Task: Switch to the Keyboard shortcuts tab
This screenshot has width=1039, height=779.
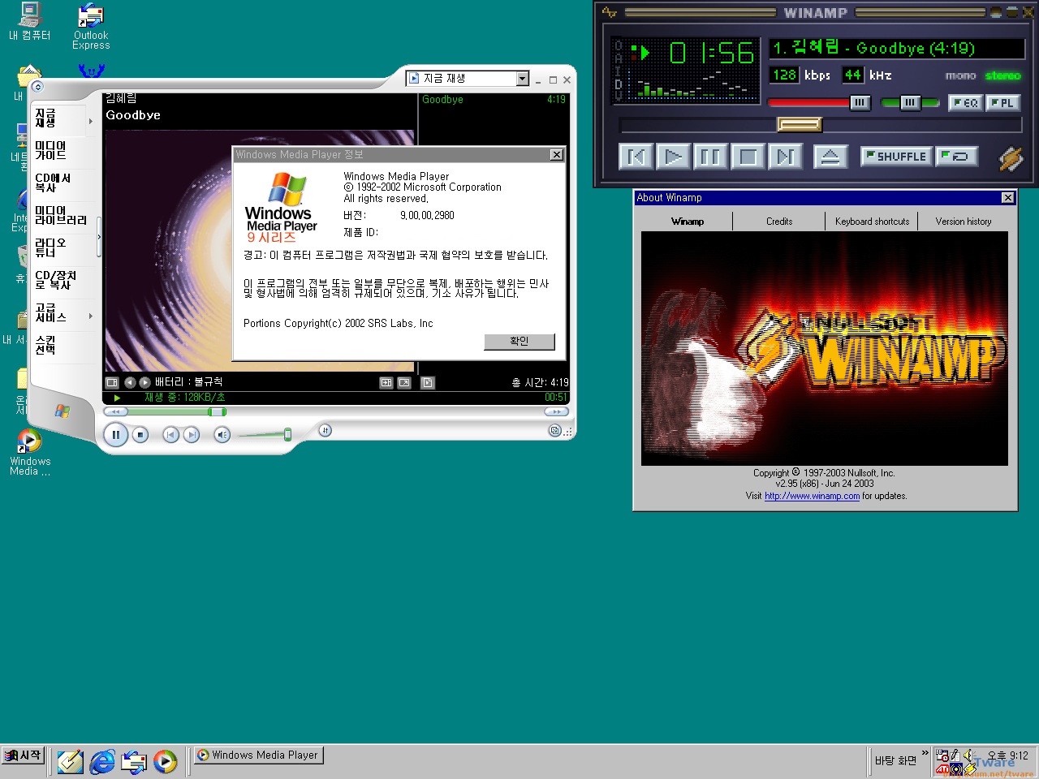Action: 873,221
